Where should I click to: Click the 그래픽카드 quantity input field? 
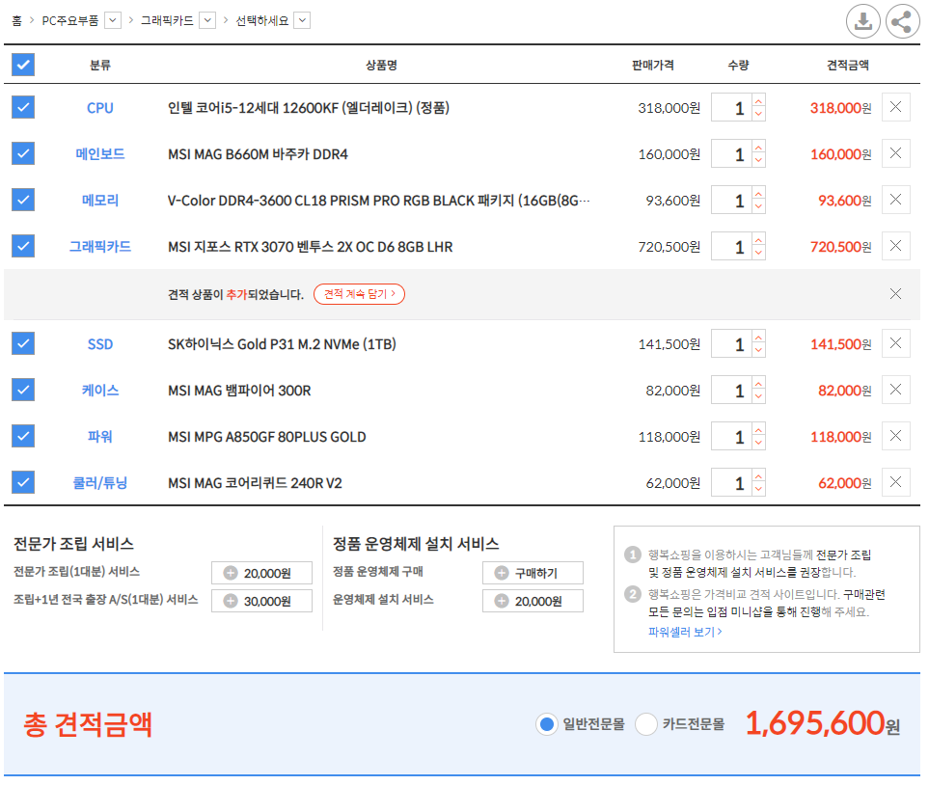click(731, 246)
